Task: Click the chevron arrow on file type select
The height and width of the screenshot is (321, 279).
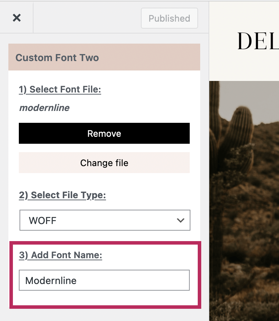Action: tap(180, 220)
